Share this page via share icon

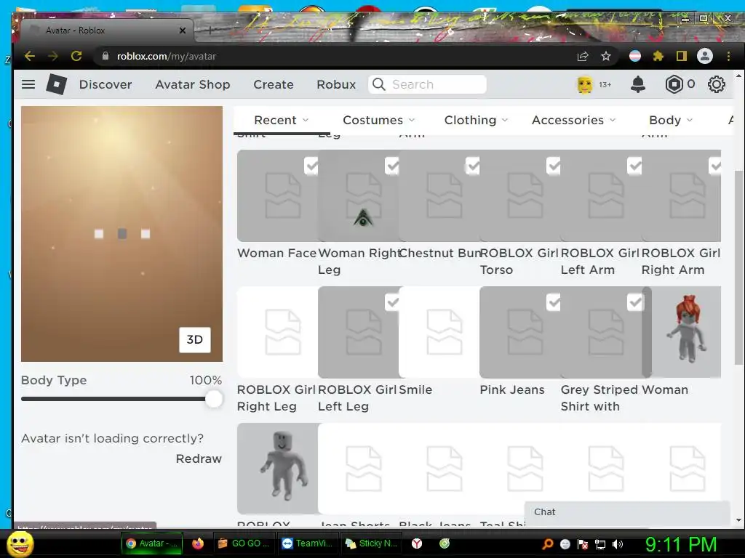(x=583, y=56)
